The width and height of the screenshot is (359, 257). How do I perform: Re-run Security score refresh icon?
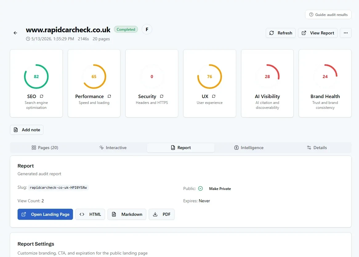(162, 96)
